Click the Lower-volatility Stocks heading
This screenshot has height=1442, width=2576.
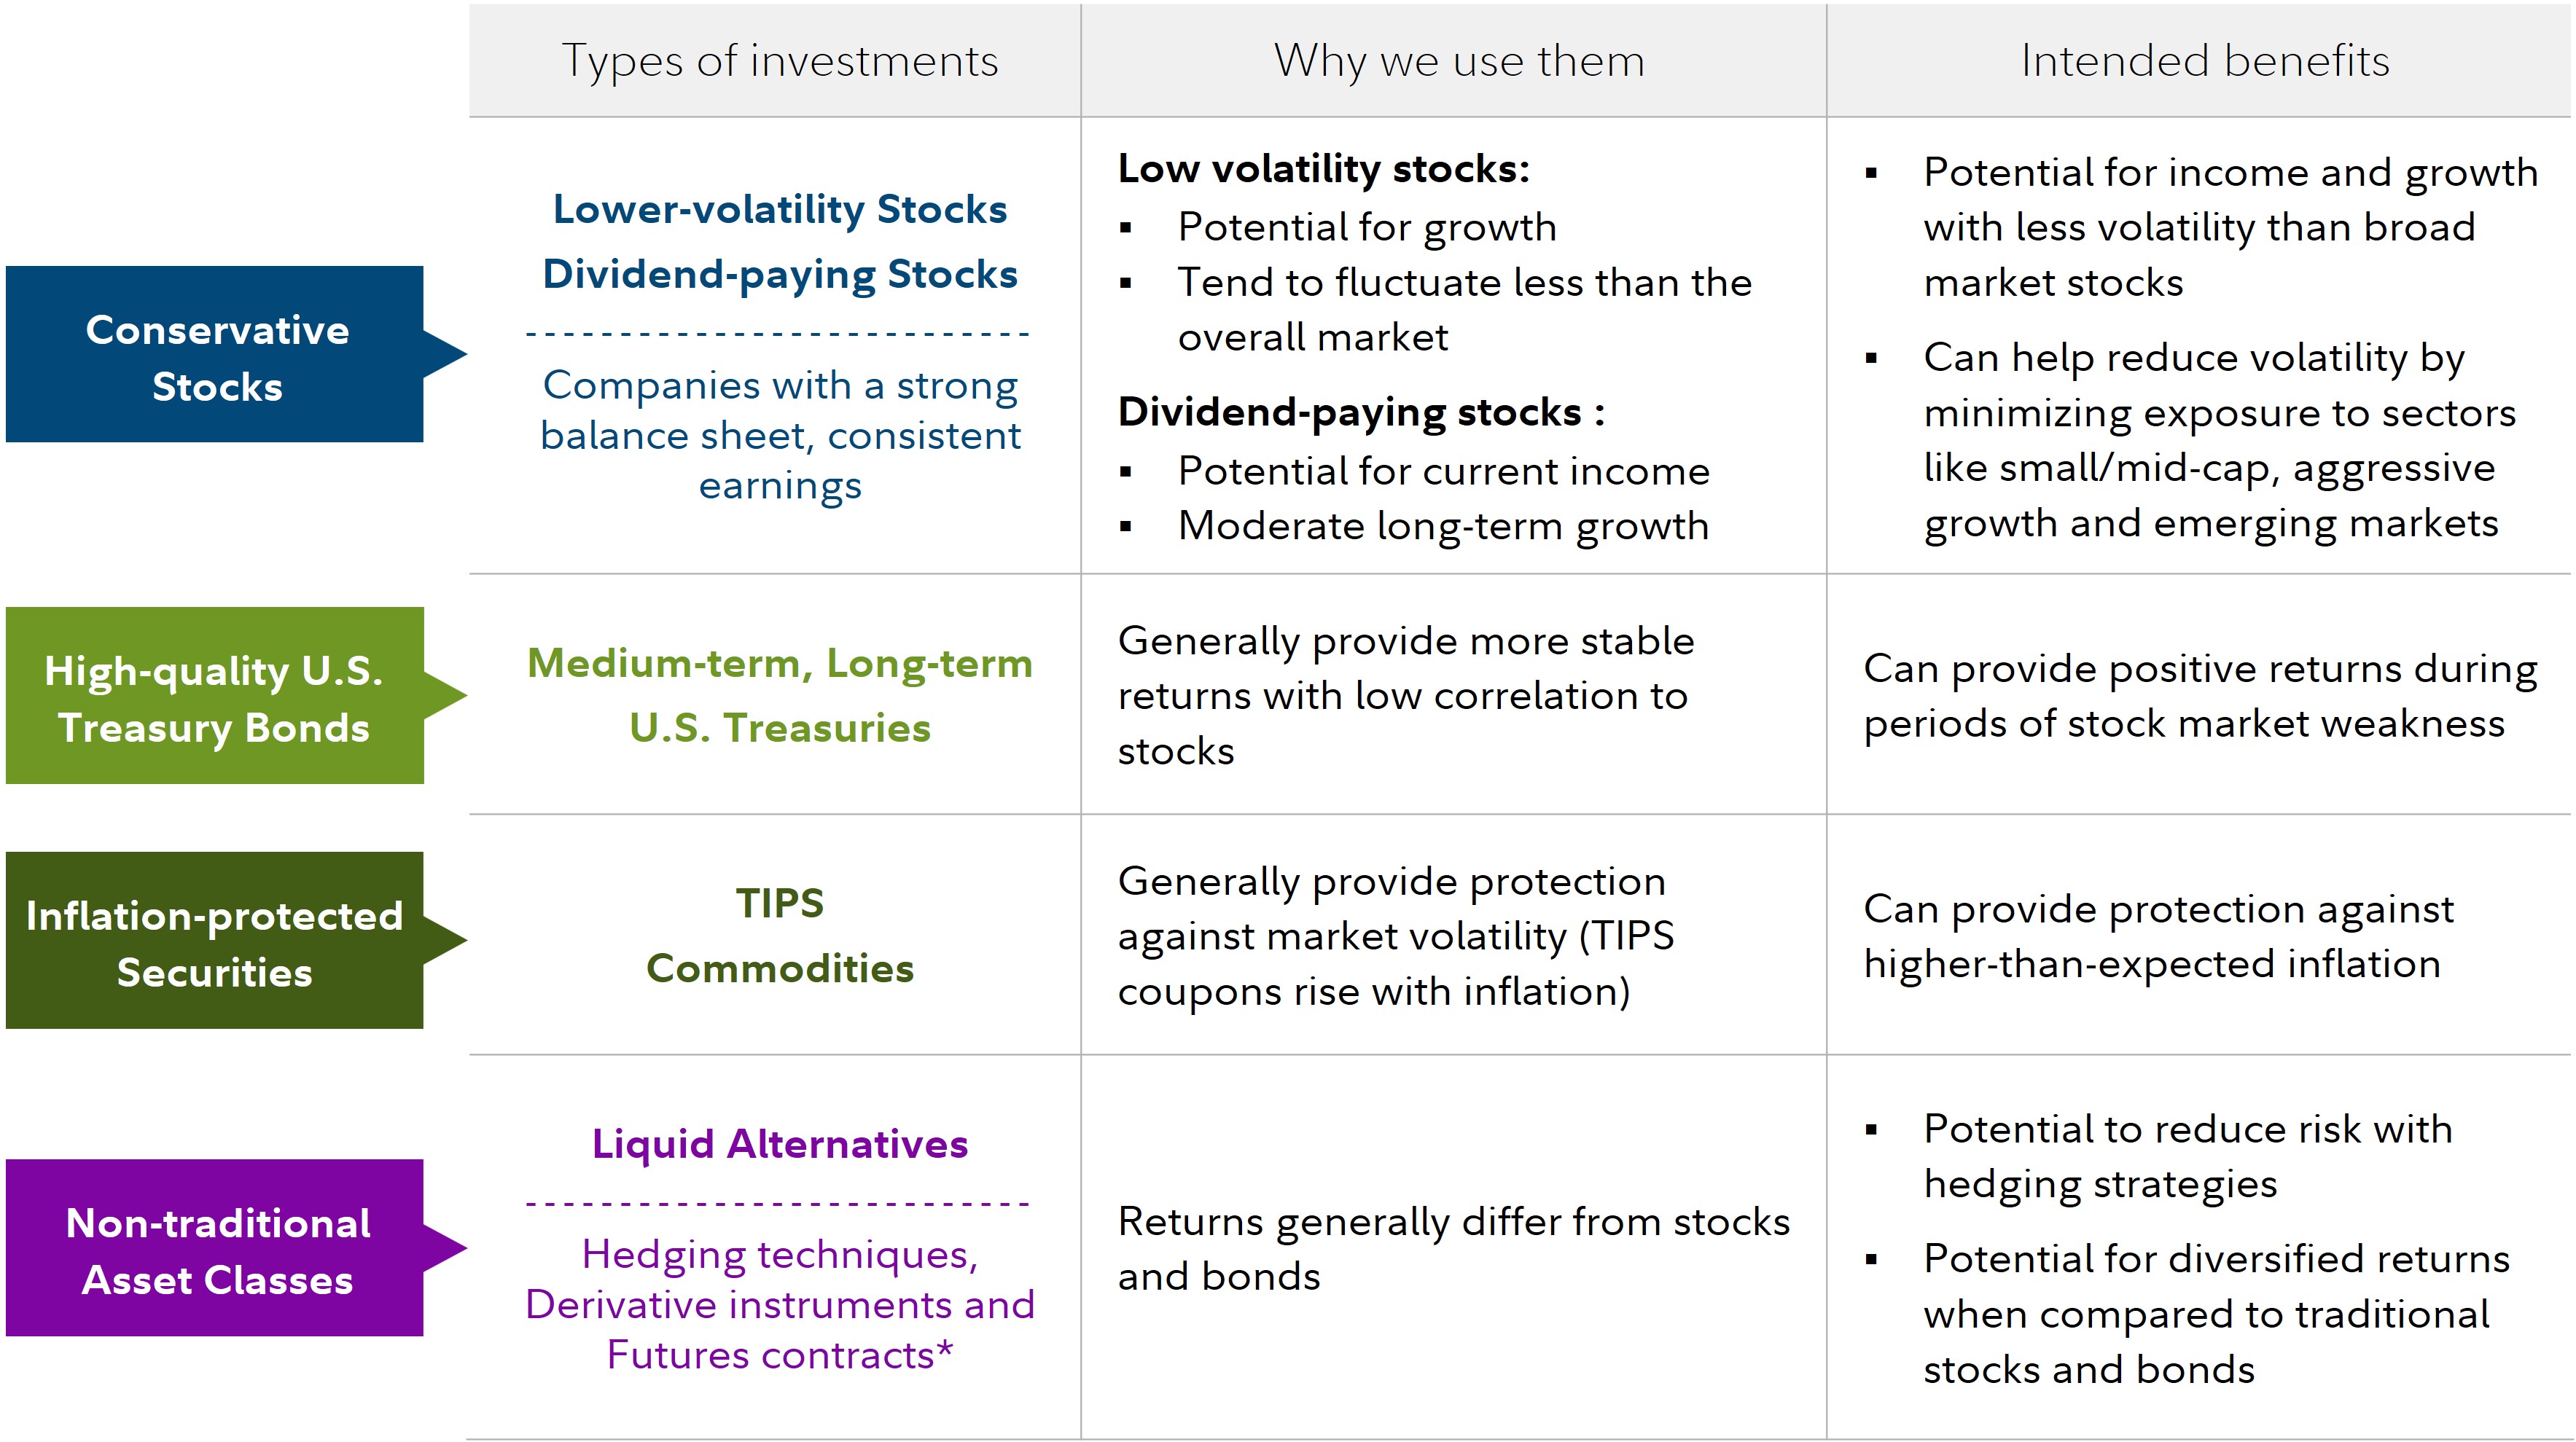(779, 210)
